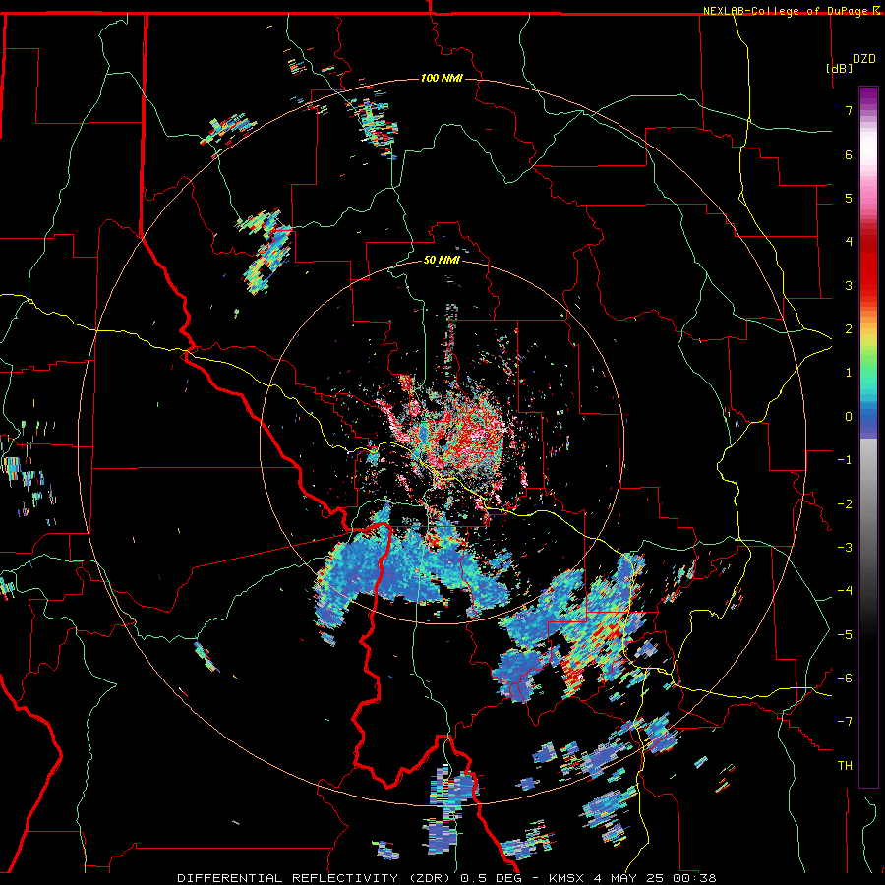Click the 3 value on the scale
The height and width of the screenshot is (885, 885).
tap(849, 285)
